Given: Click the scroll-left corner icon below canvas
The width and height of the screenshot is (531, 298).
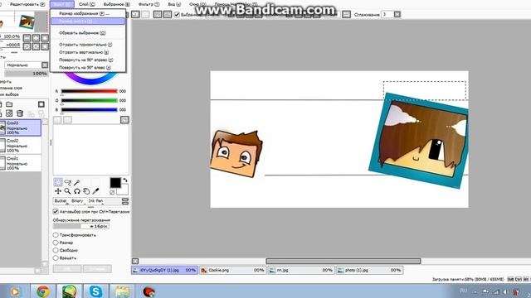Looking at the screenshot, I should tap(135, 262).
